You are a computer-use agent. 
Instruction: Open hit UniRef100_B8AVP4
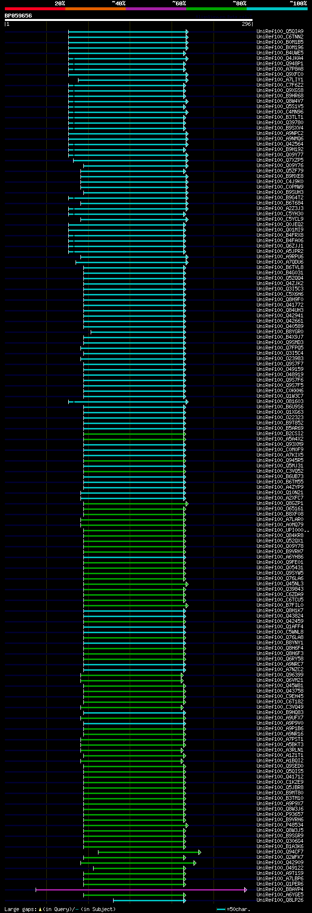click(x=280, y=890)
